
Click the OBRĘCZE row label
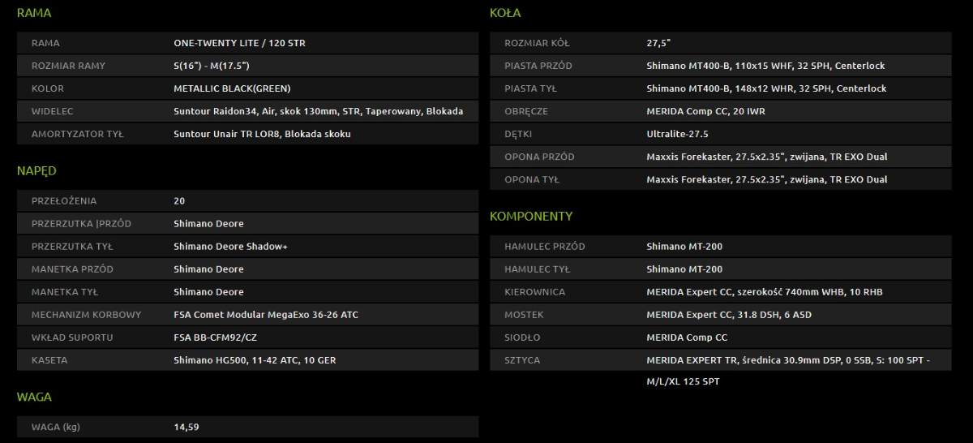point(526,111)
